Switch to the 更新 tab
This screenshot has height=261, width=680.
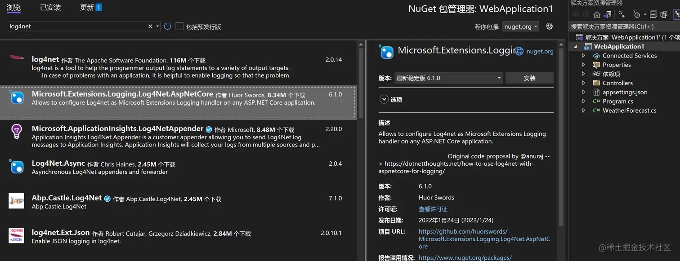91,8
